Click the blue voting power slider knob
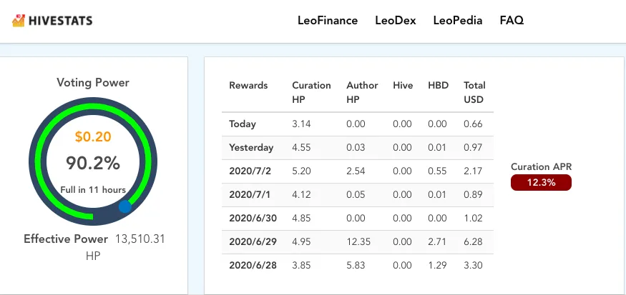626x295 pixels. click(x=125, y=206)
